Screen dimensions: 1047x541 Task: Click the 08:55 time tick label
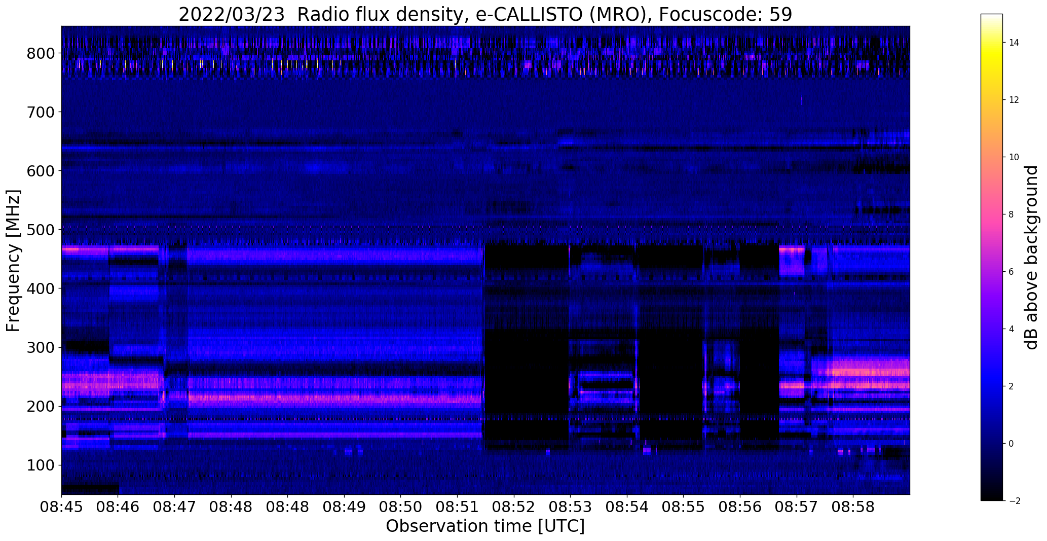[x=684, y=508]
